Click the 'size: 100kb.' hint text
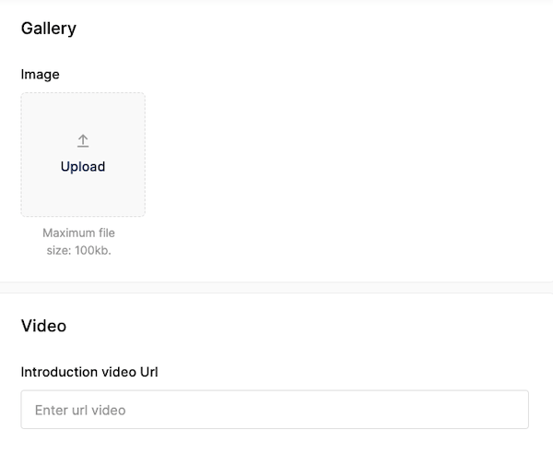The height and width of the screenshot is (454, 553). 79,251
